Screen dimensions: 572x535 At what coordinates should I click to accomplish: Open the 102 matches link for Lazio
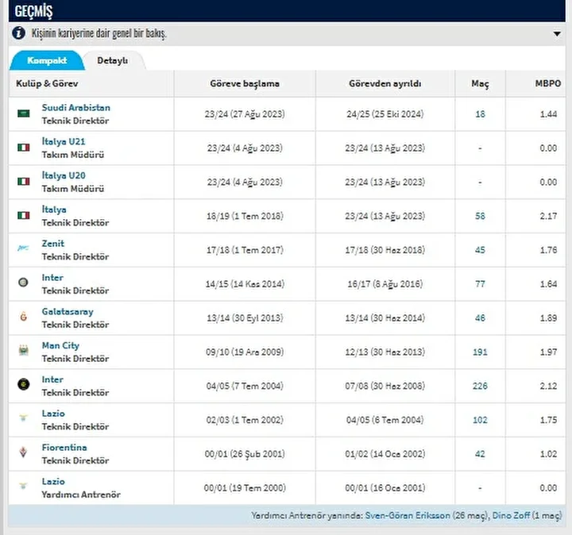click(480, 420)
